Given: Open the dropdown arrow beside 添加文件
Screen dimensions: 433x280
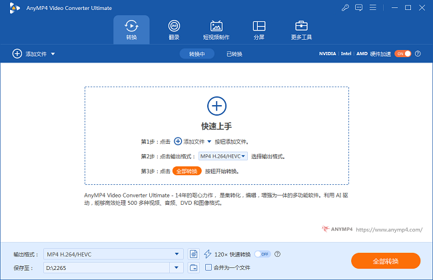Looking at the screenshot, I should click(x=53, y=53).
